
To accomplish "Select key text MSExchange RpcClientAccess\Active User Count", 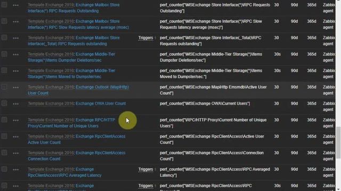I will (x=212, y=140).
